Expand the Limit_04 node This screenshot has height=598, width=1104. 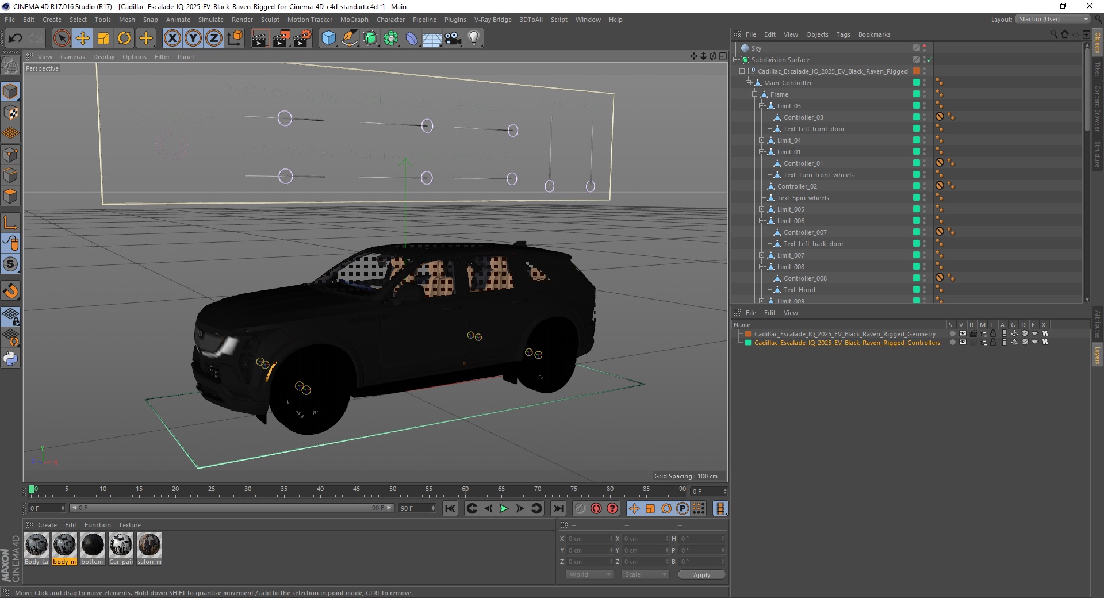761,140
